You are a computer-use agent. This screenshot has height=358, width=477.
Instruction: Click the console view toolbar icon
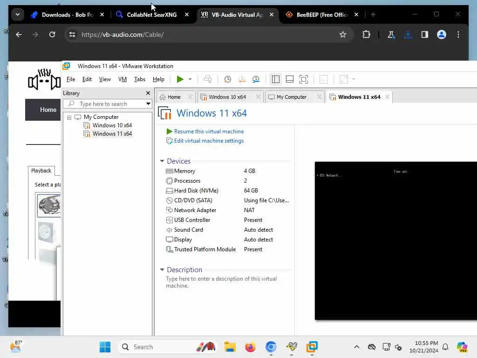(324, 79)
